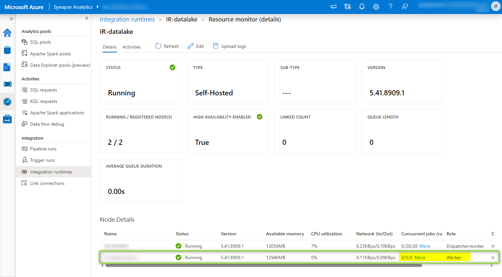Click the Status column header
502x277 pixels.
click(182, 234)
